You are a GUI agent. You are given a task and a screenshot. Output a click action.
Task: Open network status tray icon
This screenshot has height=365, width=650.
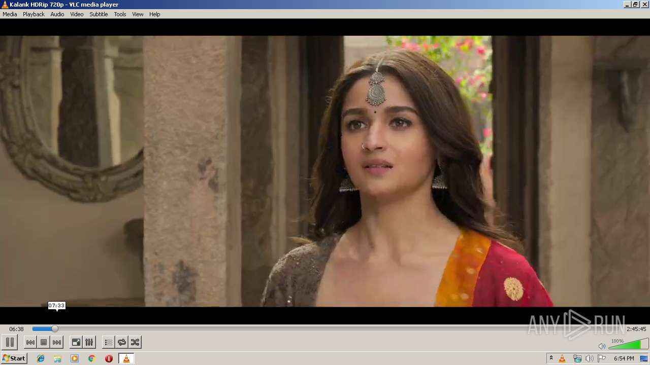pos(577,358)
